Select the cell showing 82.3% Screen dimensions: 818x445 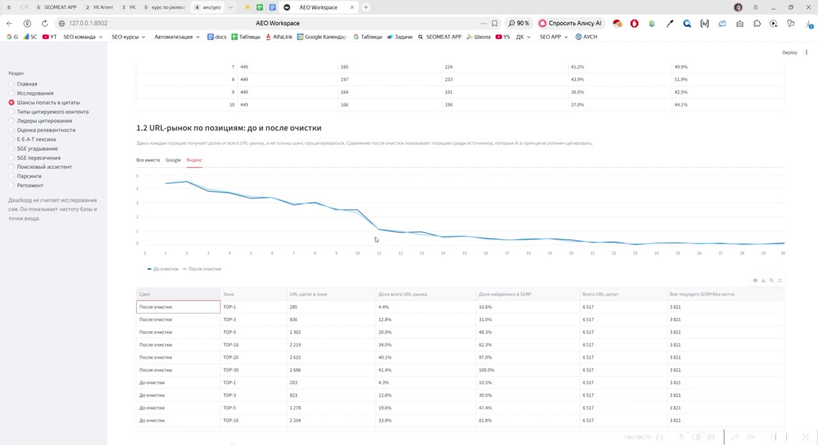click(527, 345)
